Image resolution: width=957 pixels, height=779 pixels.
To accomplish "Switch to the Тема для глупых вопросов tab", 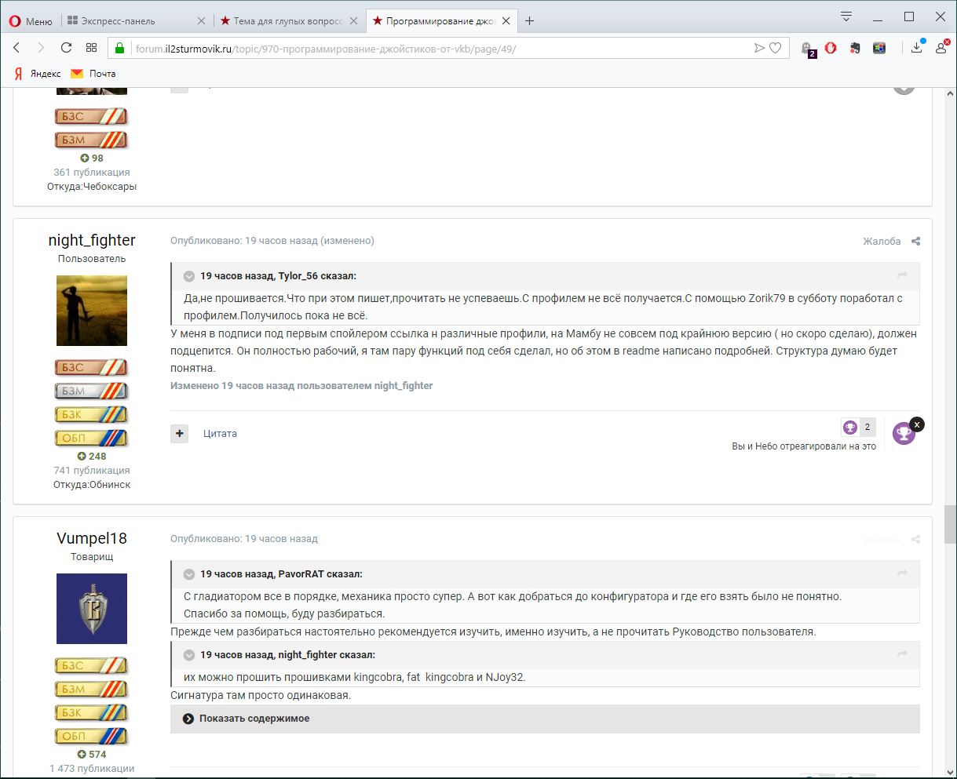I will (281, 21).
